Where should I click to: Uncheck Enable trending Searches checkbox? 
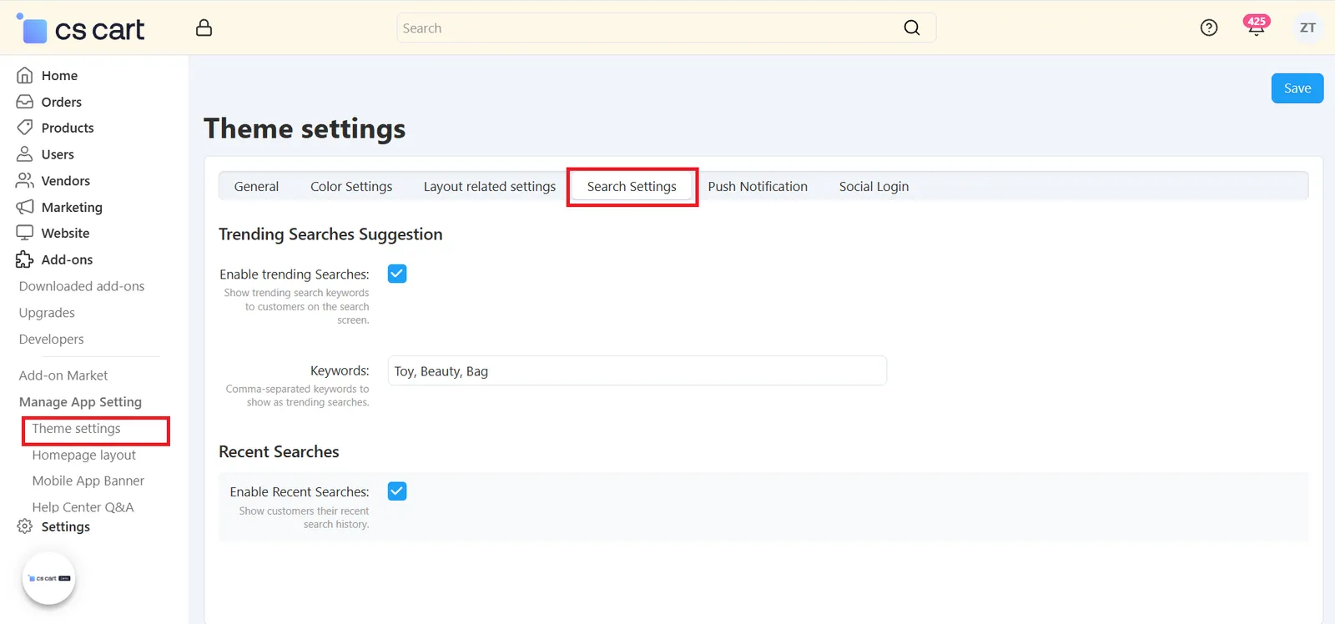(397, 274)
